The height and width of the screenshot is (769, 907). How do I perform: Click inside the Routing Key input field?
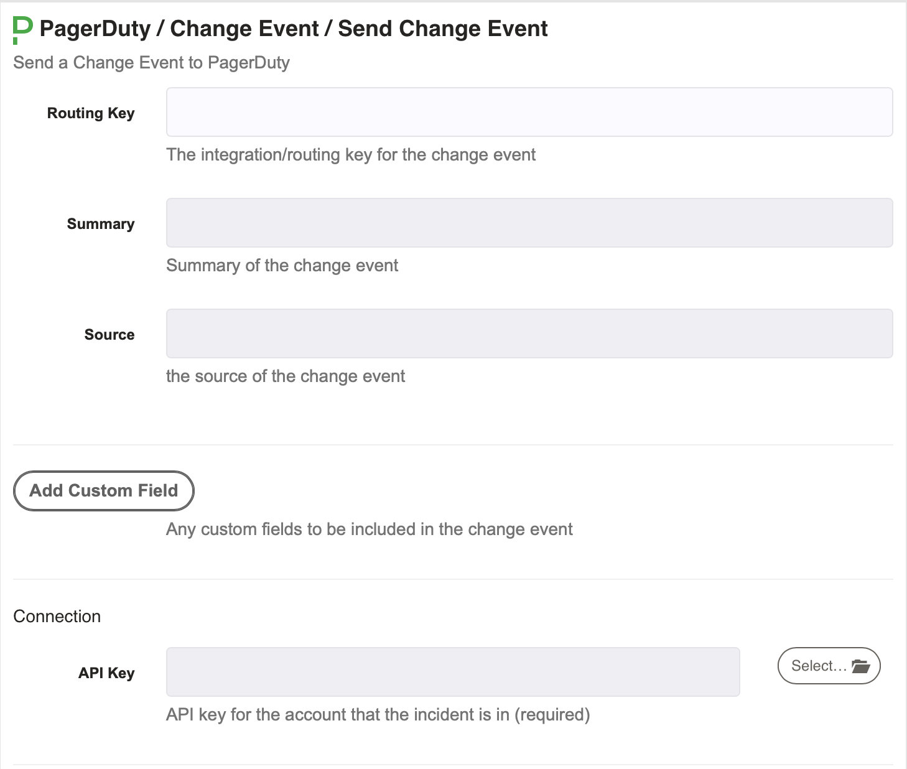coord(529,112)
